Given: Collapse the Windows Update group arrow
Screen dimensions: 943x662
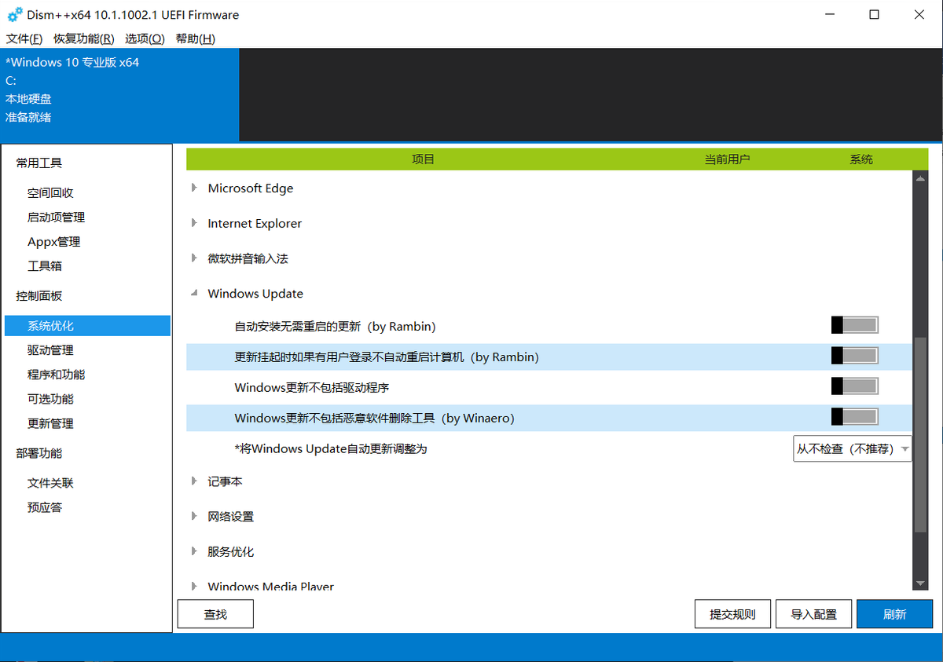Looking at the screenshot, I should pyautogui.click(x=194, y=294).
